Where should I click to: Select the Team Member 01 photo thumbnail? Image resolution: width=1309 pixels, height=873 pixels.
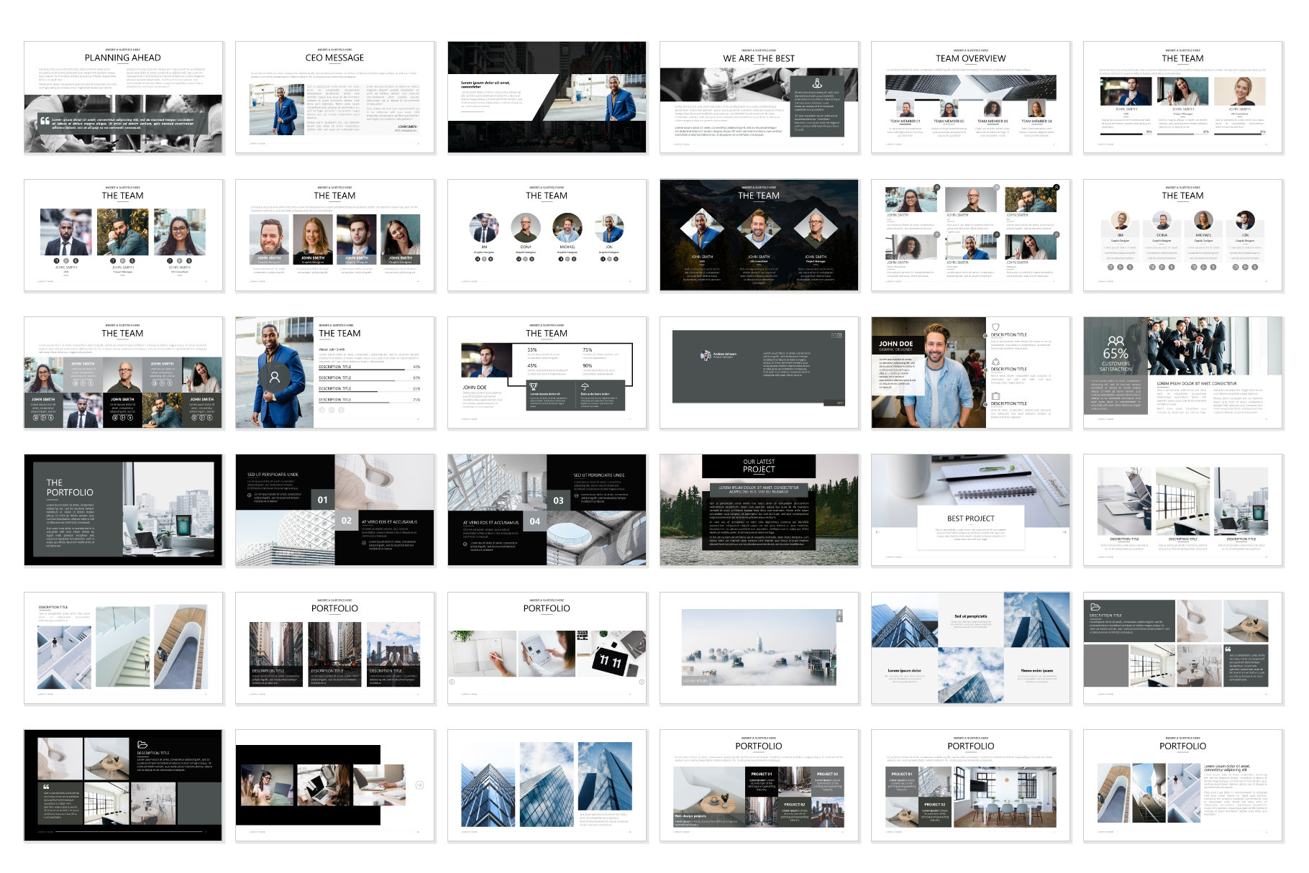[x=906, y=108]
